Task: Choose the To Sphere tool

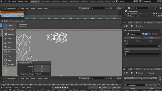Action: tap(9, 64)
